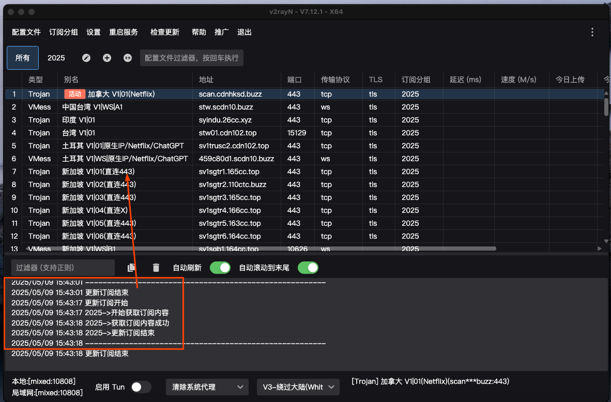Open the 清除系统代理 dropdown
This screenshot has width=611, height=402.
[207, 387]
